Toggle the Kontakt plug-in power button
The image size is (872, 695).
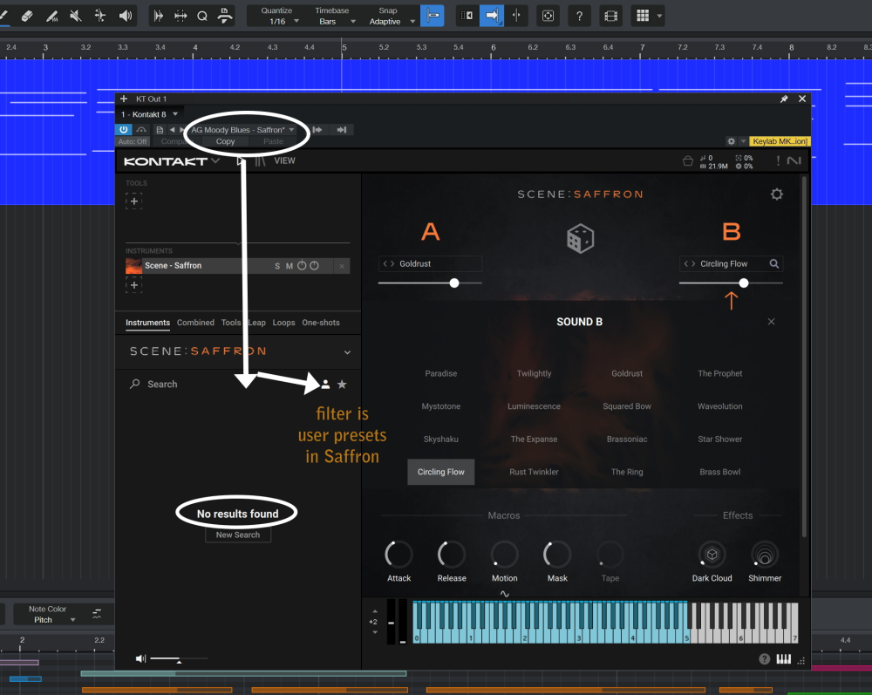tap(124, 130)
